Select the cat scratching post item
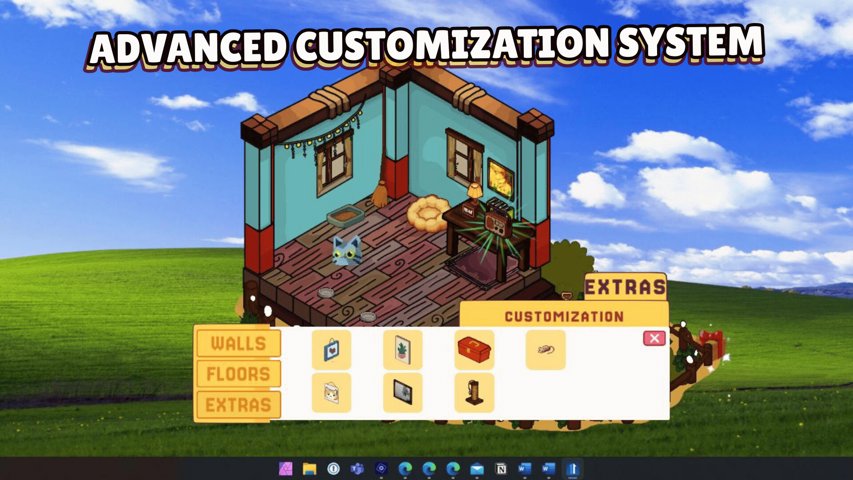This screenshot has height=480, width=853. pos(474,393)
